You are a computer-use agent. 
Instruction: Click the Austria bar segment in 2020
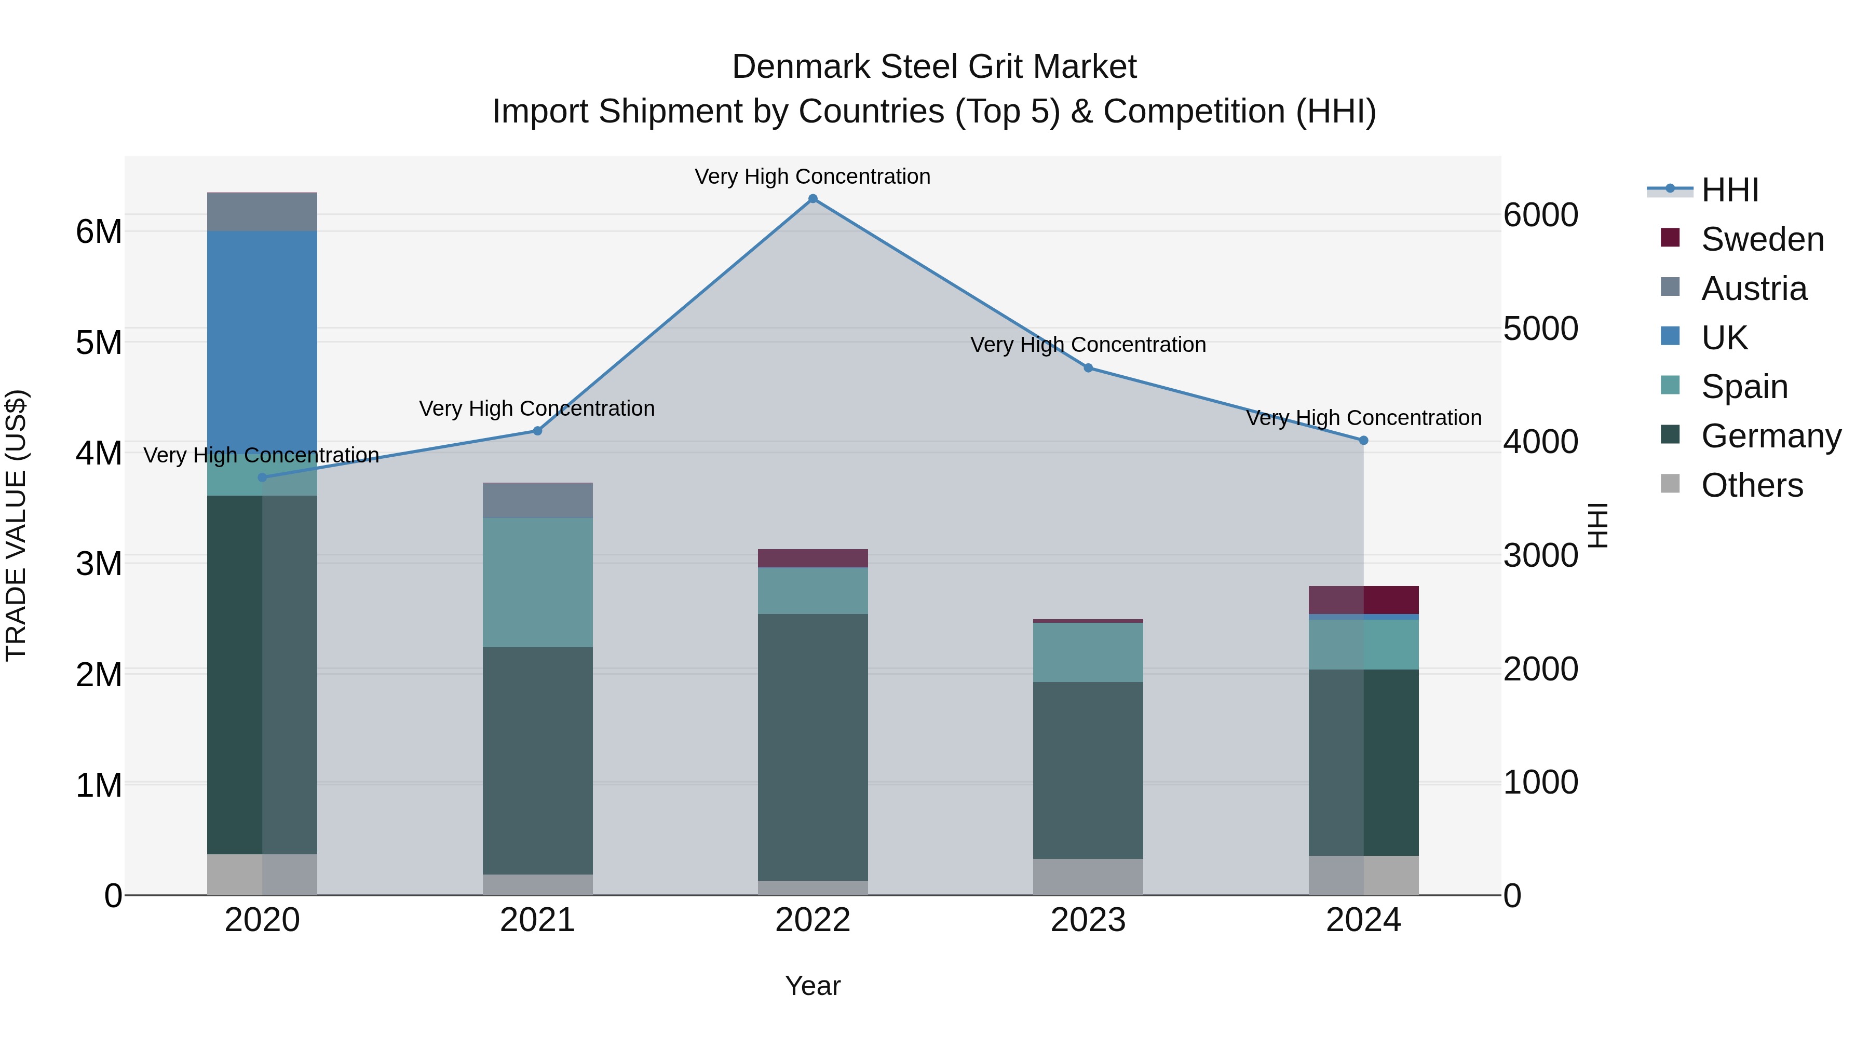coord(262,212)
